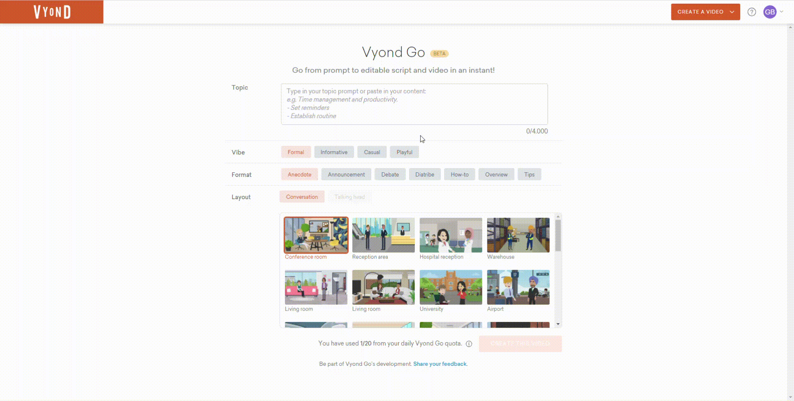Select the Casual vibe
794x401 pixels.
coord(372,152)
